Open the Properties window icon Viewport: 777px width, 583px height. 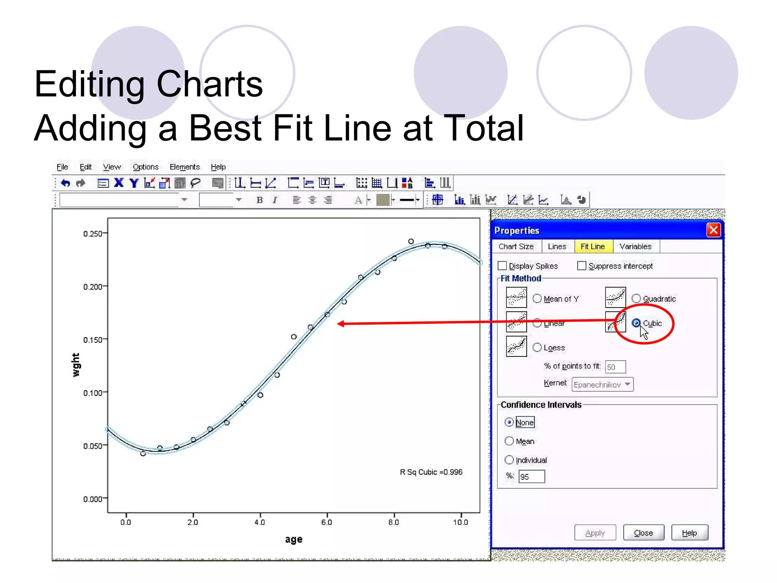point(103,183)
